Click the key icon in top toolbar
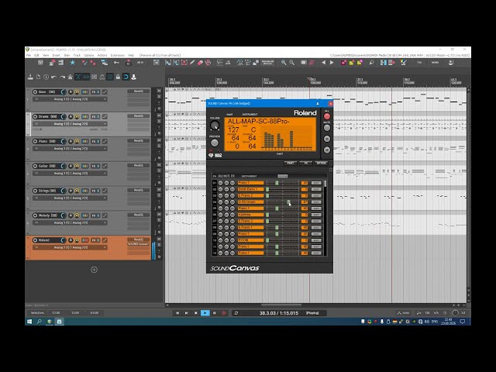The width and height of the screenshot is (496, 372). tap(116, 62)
